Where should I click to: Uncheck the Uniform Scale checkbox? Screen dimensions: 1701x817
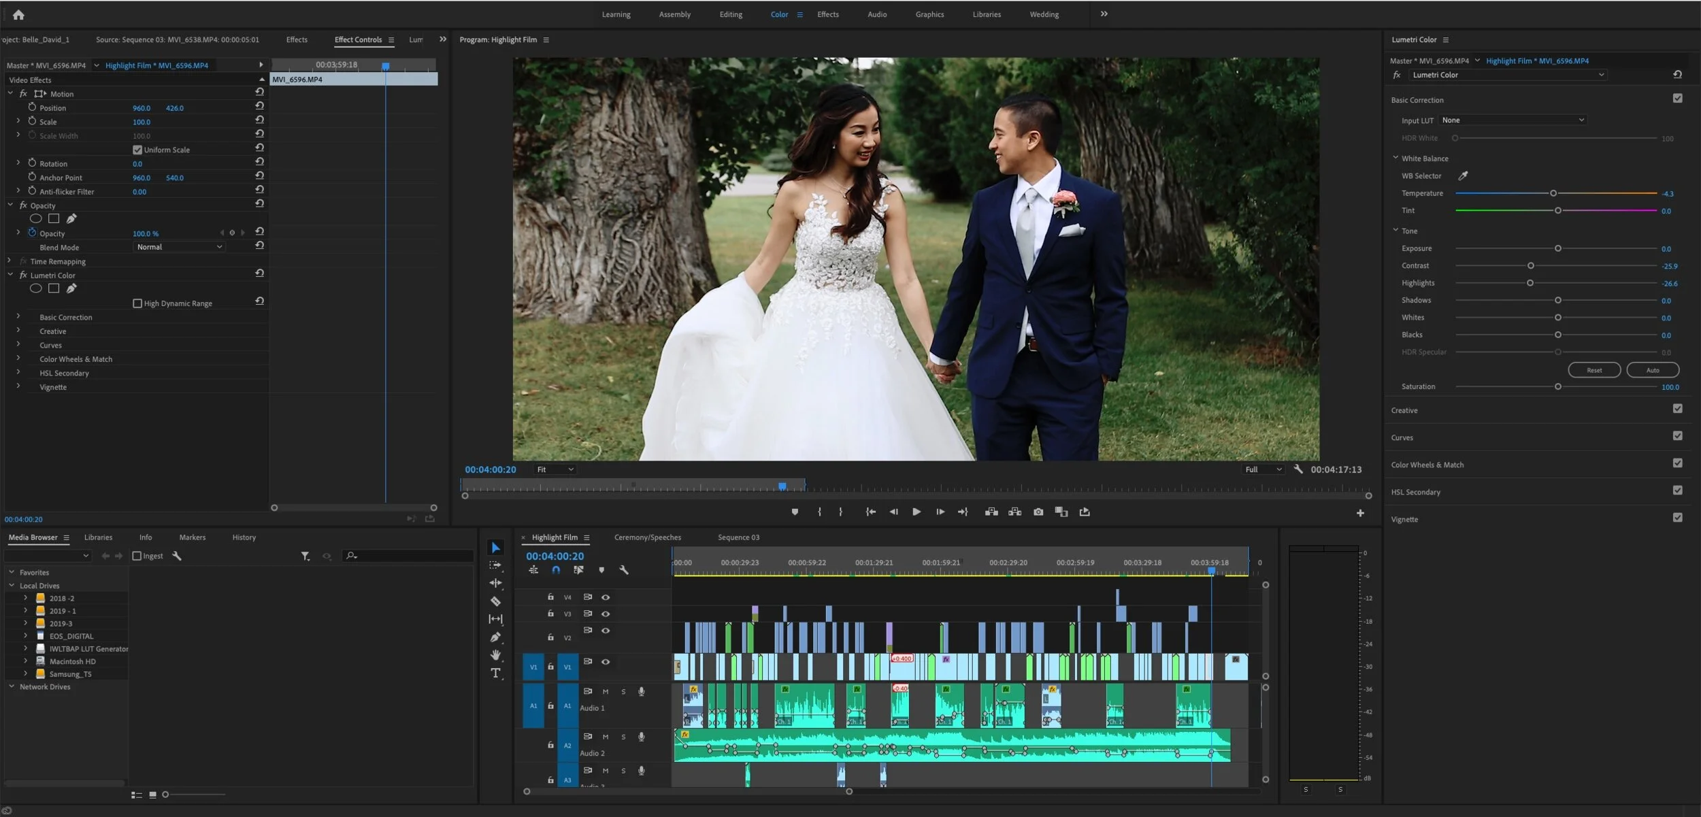(137, 150)
